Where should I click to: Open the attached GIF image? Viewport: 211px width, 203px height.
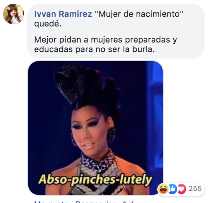(x=95, y=128)
